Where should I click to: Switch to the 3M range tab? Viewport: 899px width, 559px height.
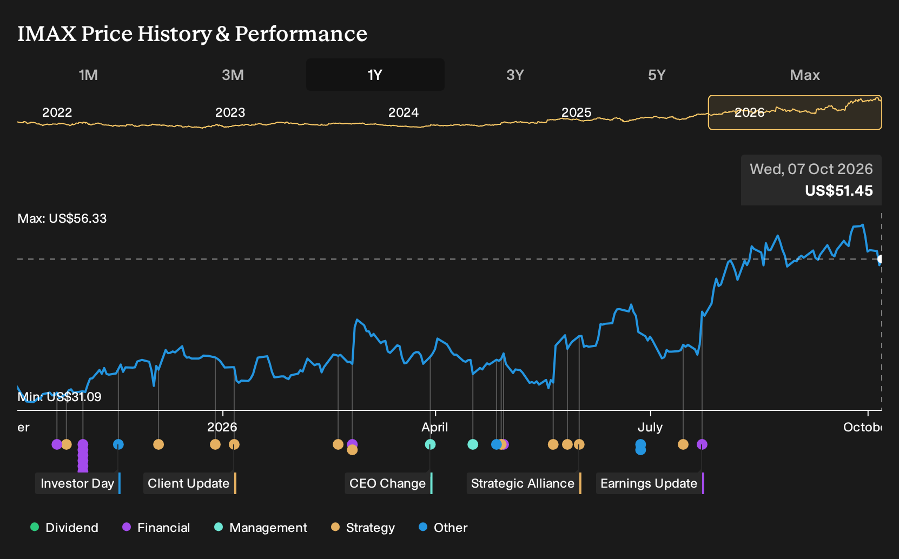233,75
